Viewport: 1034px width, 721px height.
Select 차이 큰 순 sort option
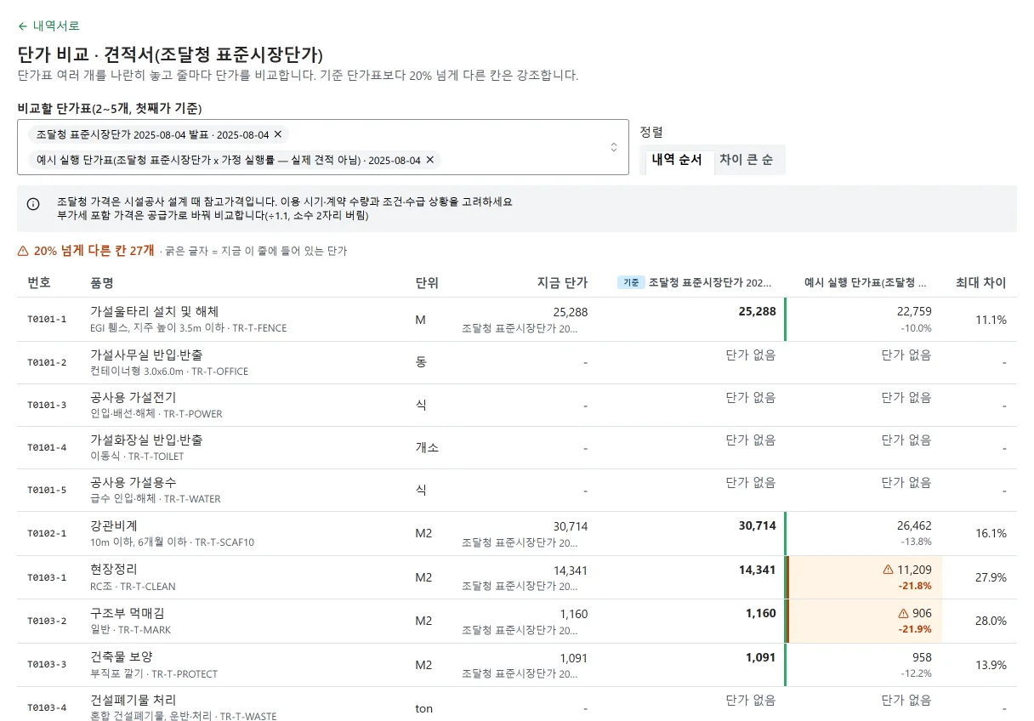point(746,160)
